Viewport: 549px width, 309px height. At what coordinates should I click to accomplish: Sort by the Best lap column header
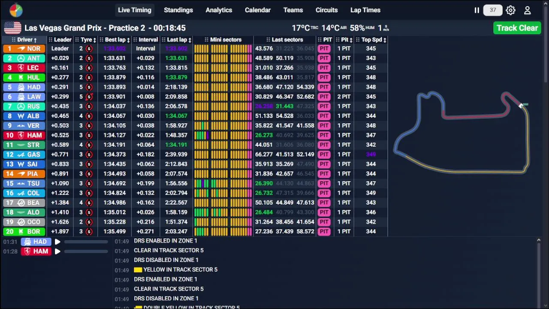coord(115,39)
